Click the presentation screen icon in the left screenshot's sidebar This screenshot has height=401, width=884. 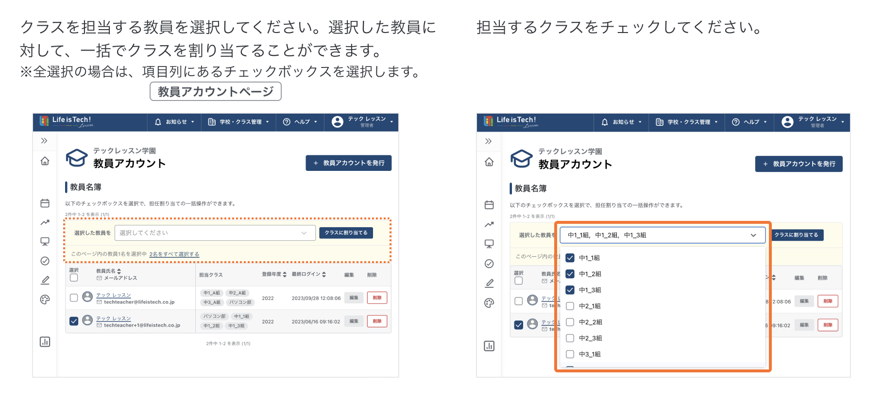coord(45,241)
